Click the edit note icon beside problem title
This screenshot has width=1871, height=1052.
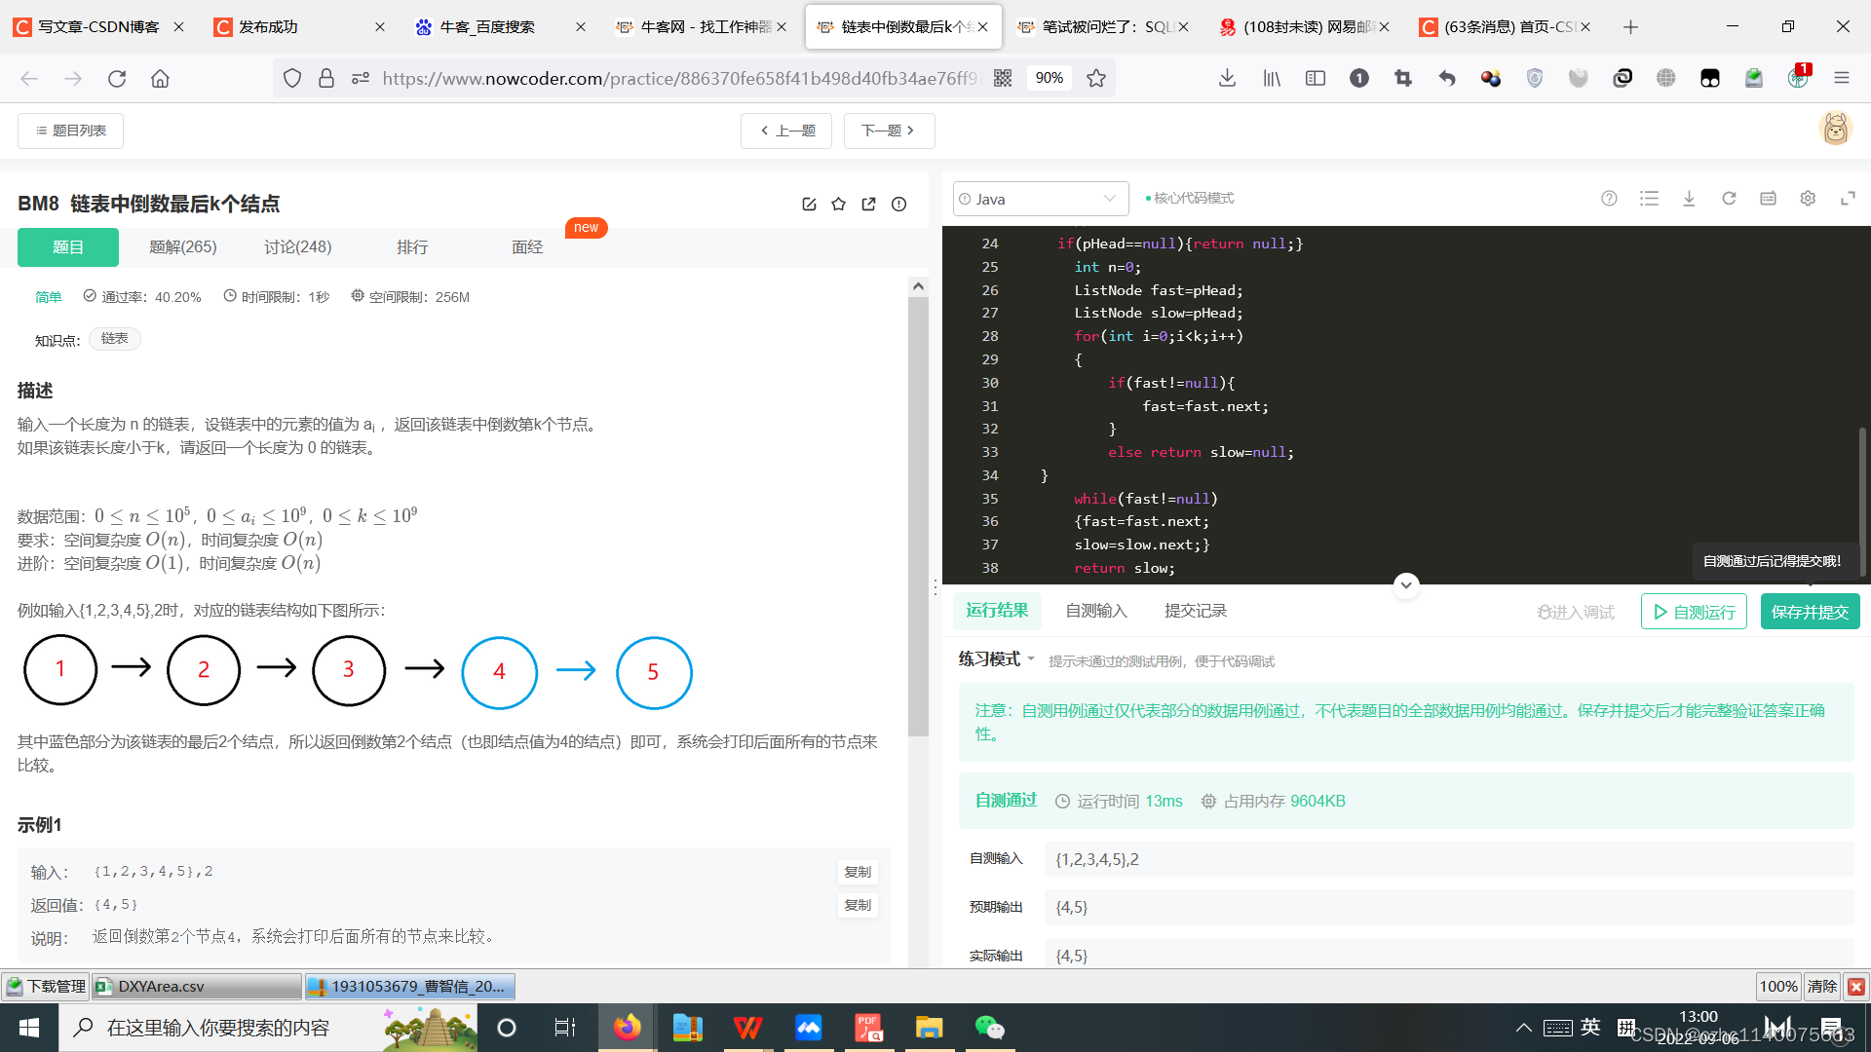[x=809, y=205]
